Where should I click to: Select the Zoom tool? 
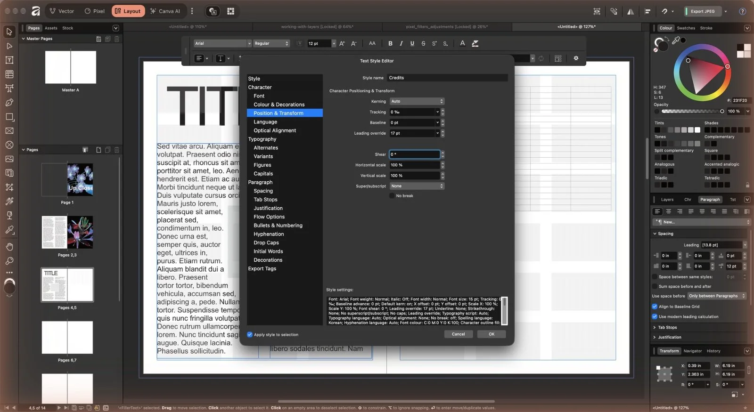point(9,261)
